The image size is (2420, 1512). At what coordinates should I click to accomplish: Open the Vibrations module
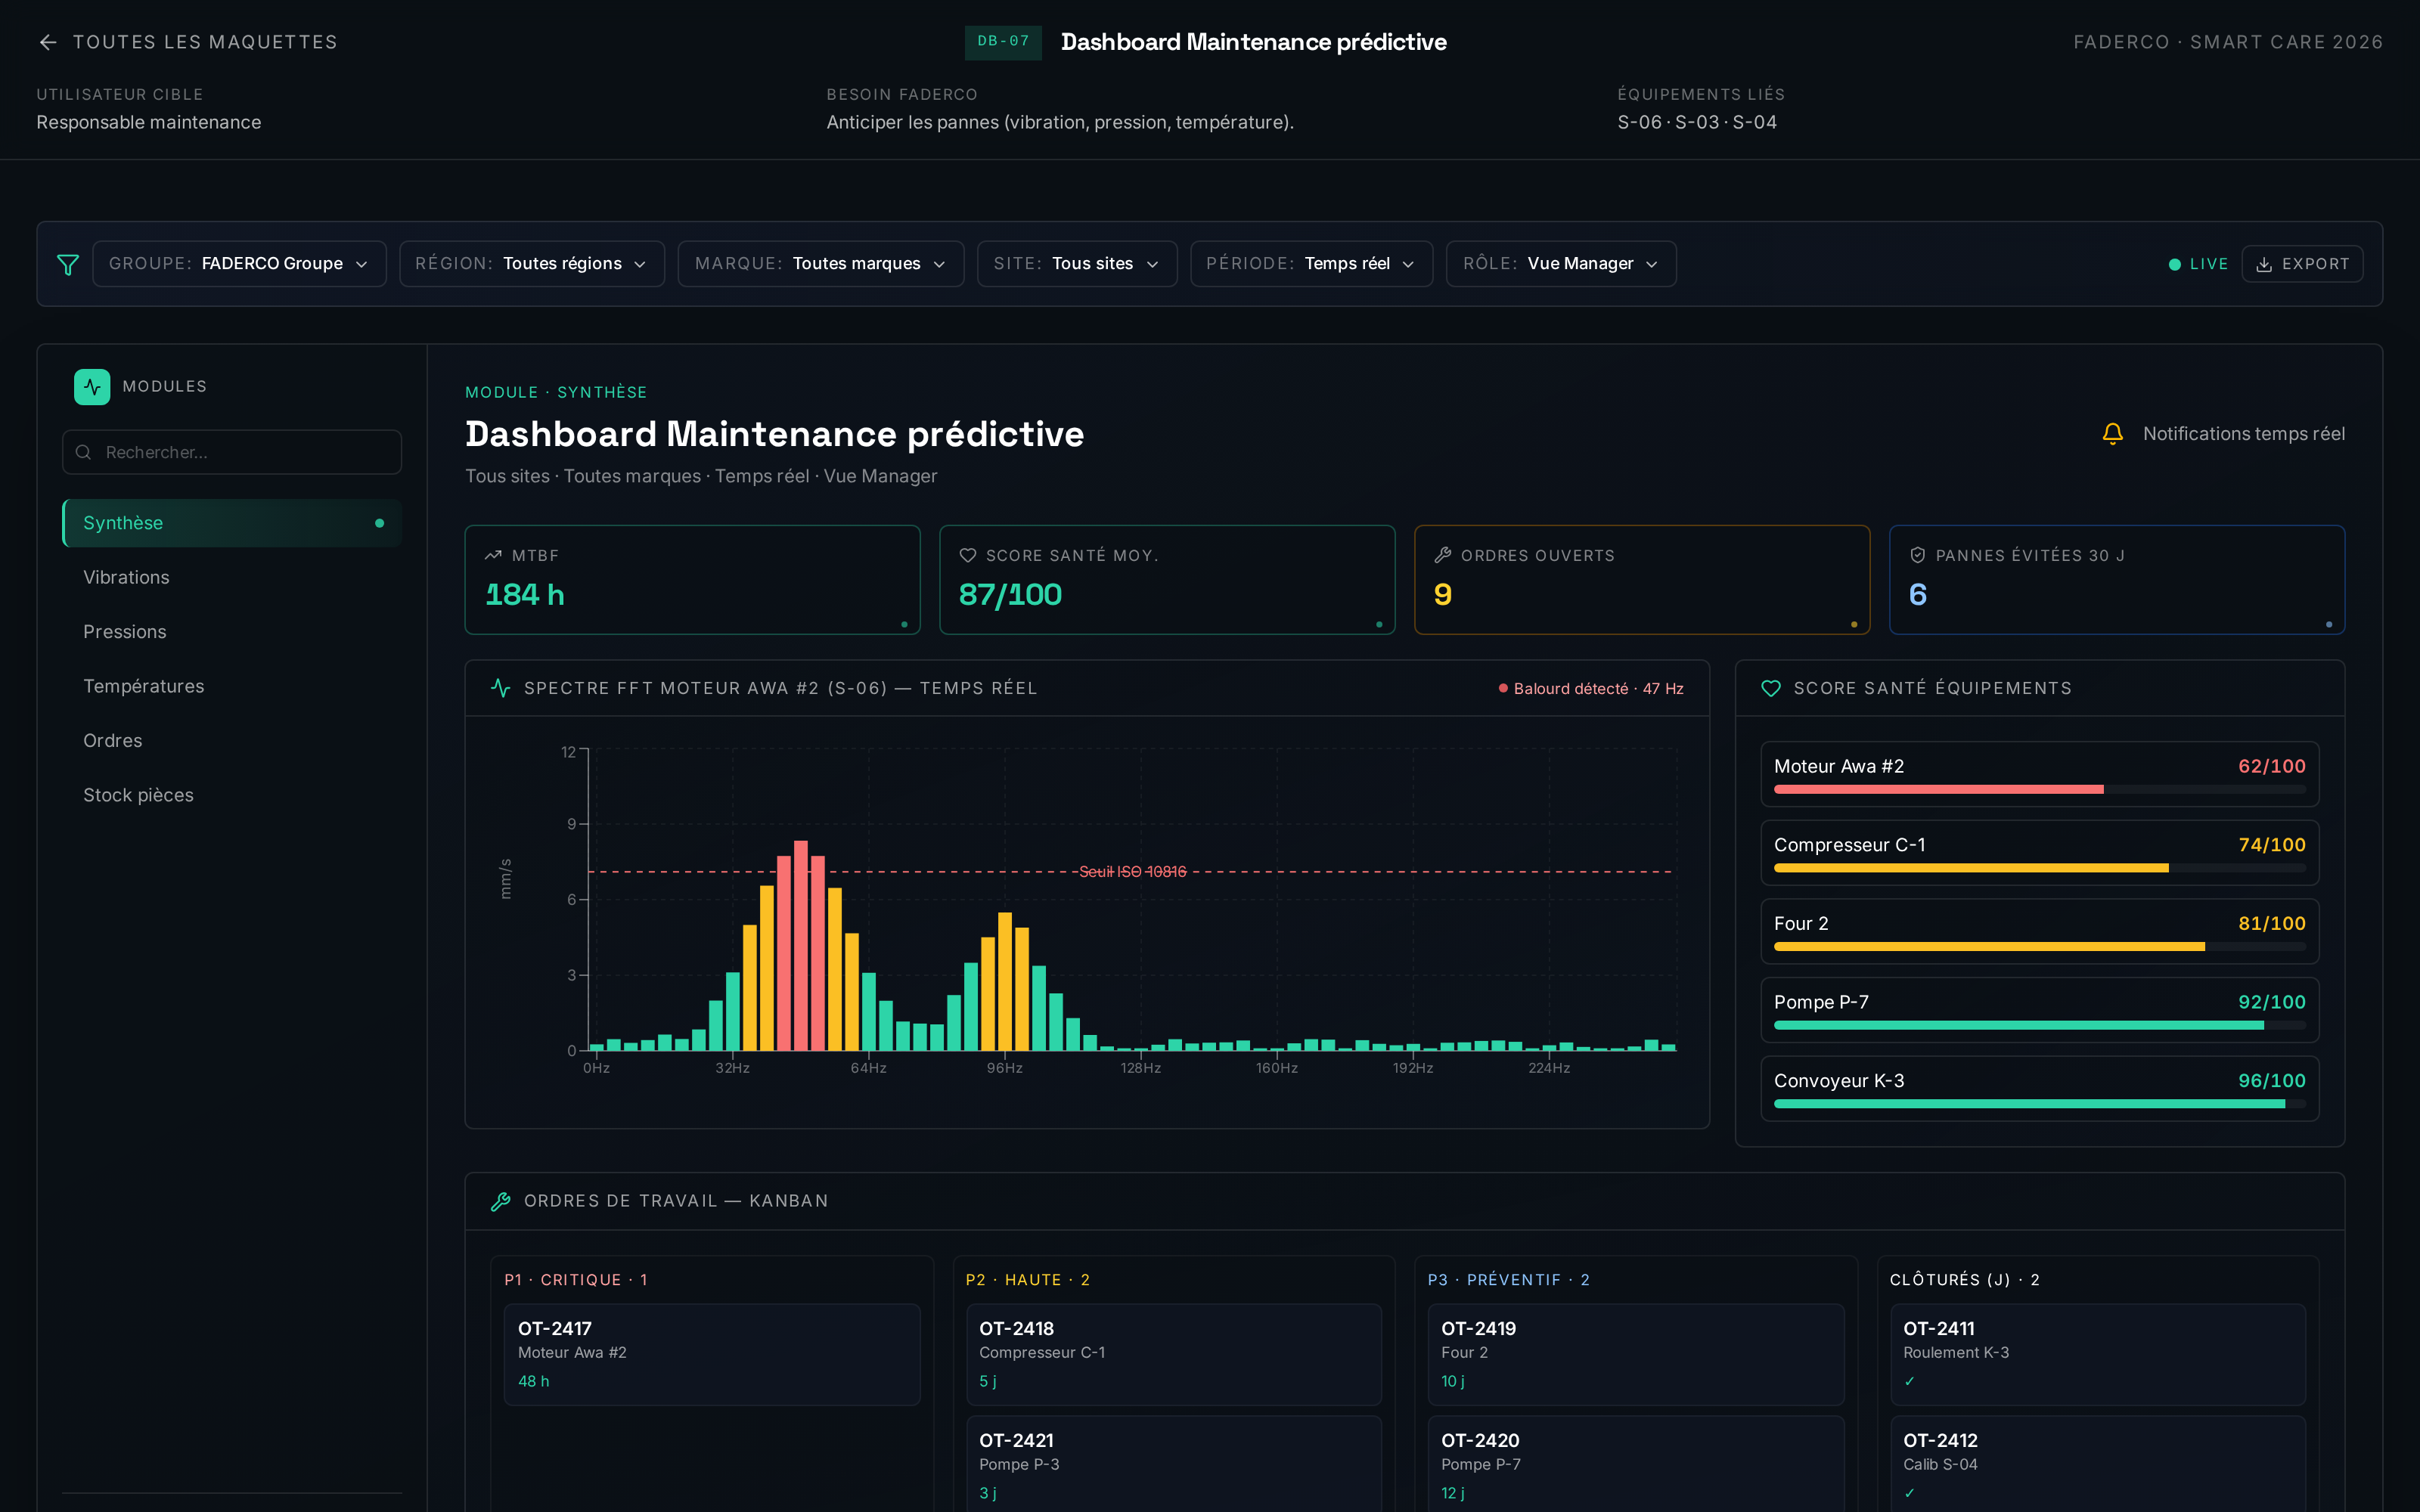(232, 577)
